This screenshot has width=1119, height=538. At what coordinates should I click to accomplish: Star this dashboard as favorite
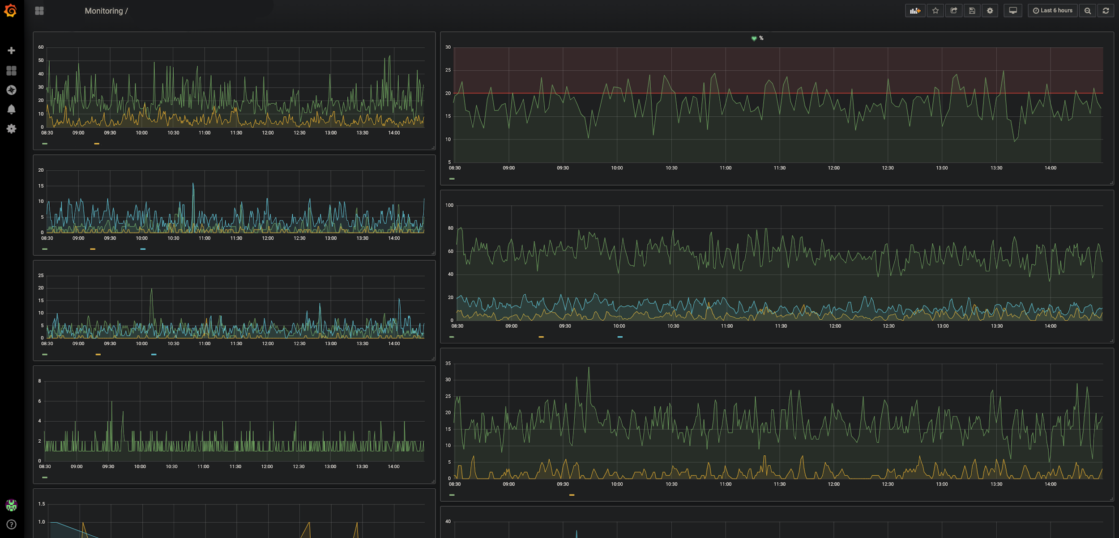click(935, 11)
